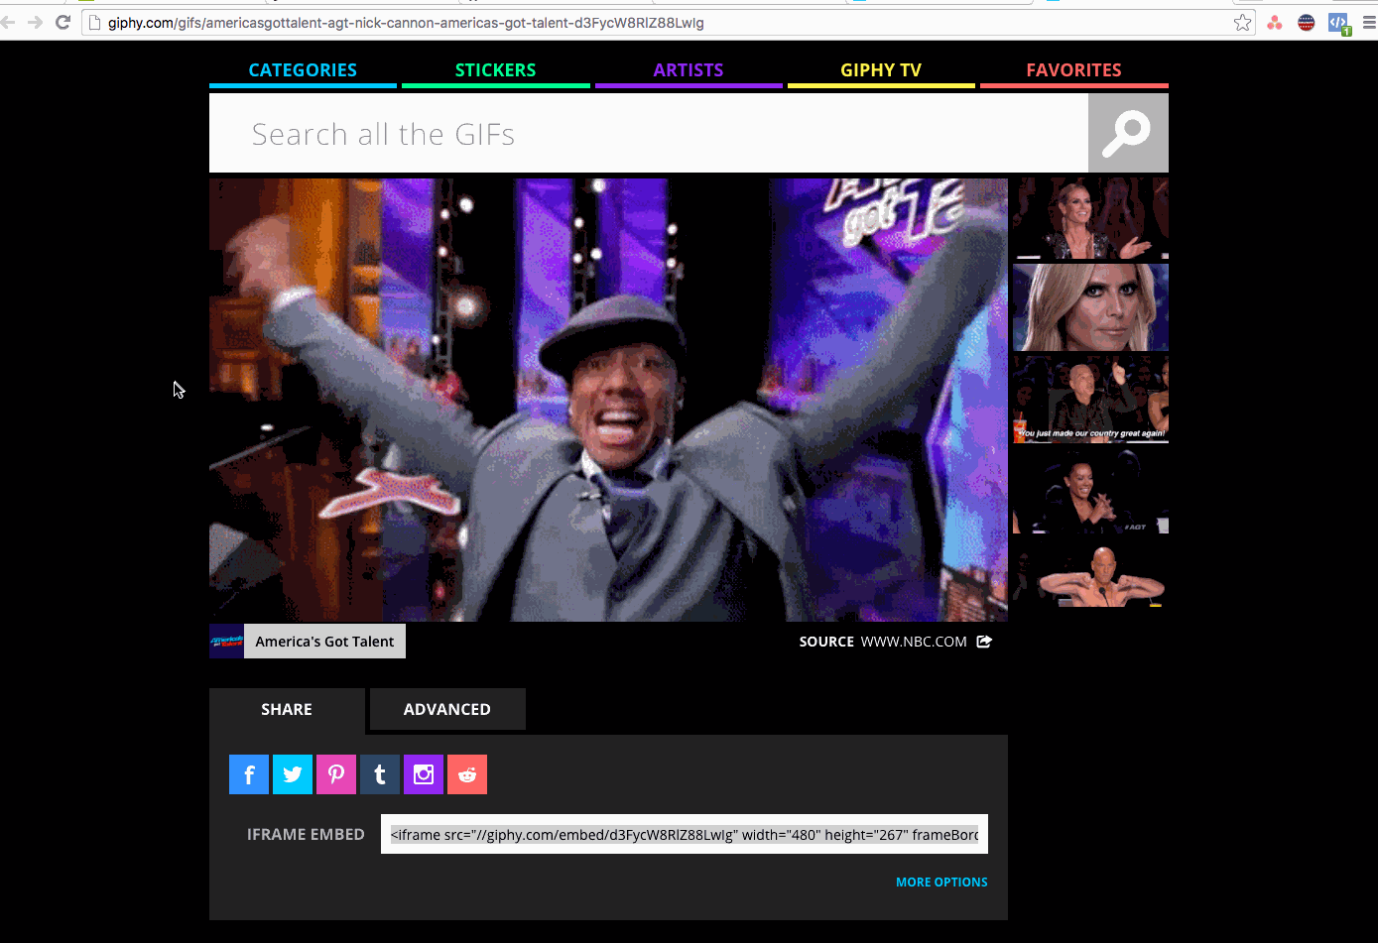Focus the 'Search all the GIFs' field
Image resolution: width=1378 pixels, height=943 pixels.
pyautogui.click(x=649, y=133)
